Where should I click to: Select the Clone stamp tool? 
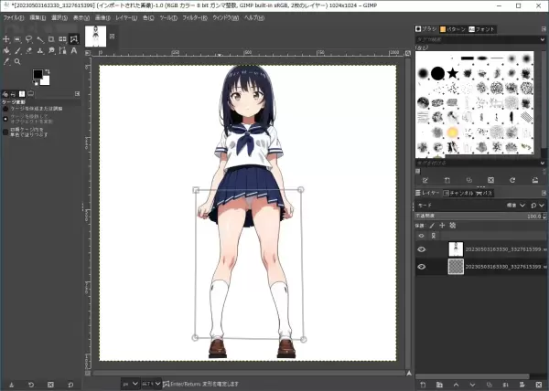[x=40, y=50]
